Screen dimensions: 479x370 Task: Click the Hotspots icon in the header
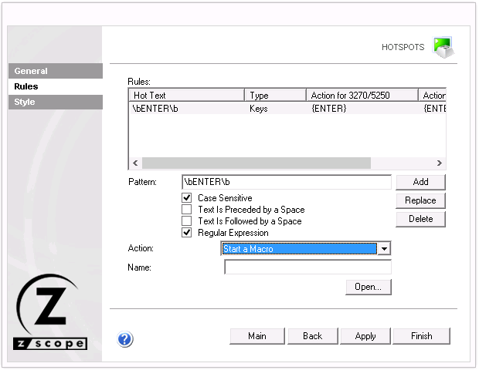pyautogui.click(x=442, y=47)
